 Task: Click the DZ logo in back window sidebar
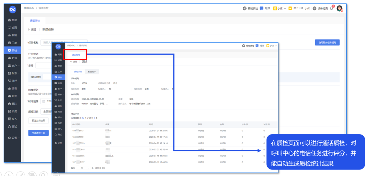[x=13, y=10]
